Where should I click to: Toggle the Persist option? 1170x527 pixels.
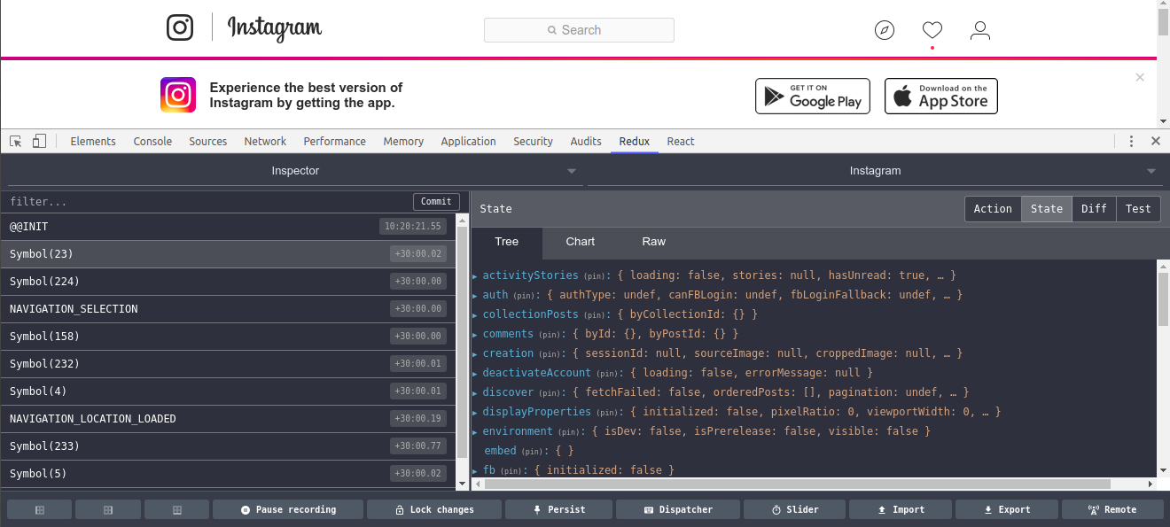(558, 509)
